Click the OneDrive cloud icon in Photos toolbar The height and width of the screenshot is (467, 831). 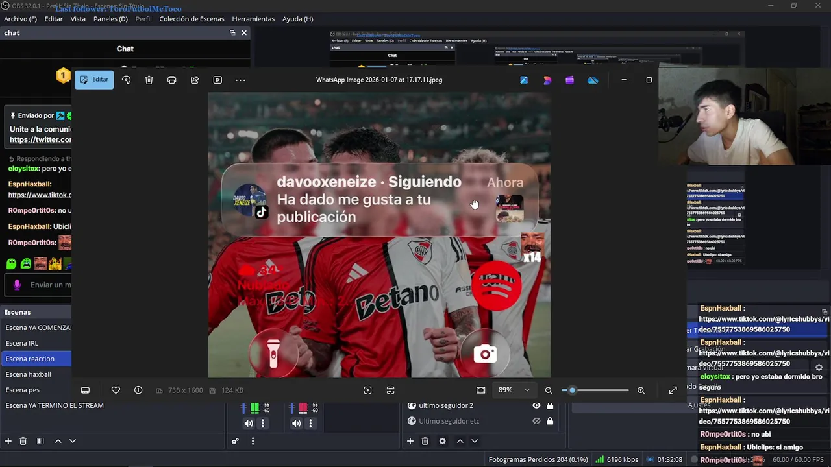pos(593,80)
